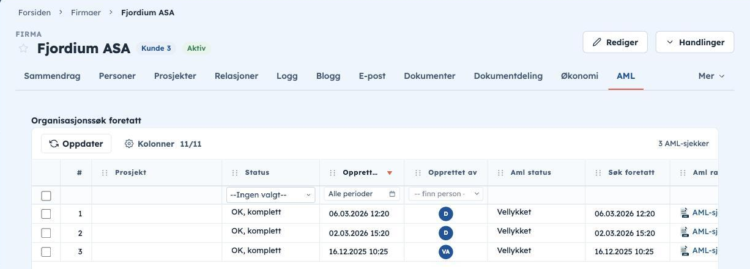Click the drag handle of Søk foretatt column
Screen dimensions: 750x269
pos(598,172)
